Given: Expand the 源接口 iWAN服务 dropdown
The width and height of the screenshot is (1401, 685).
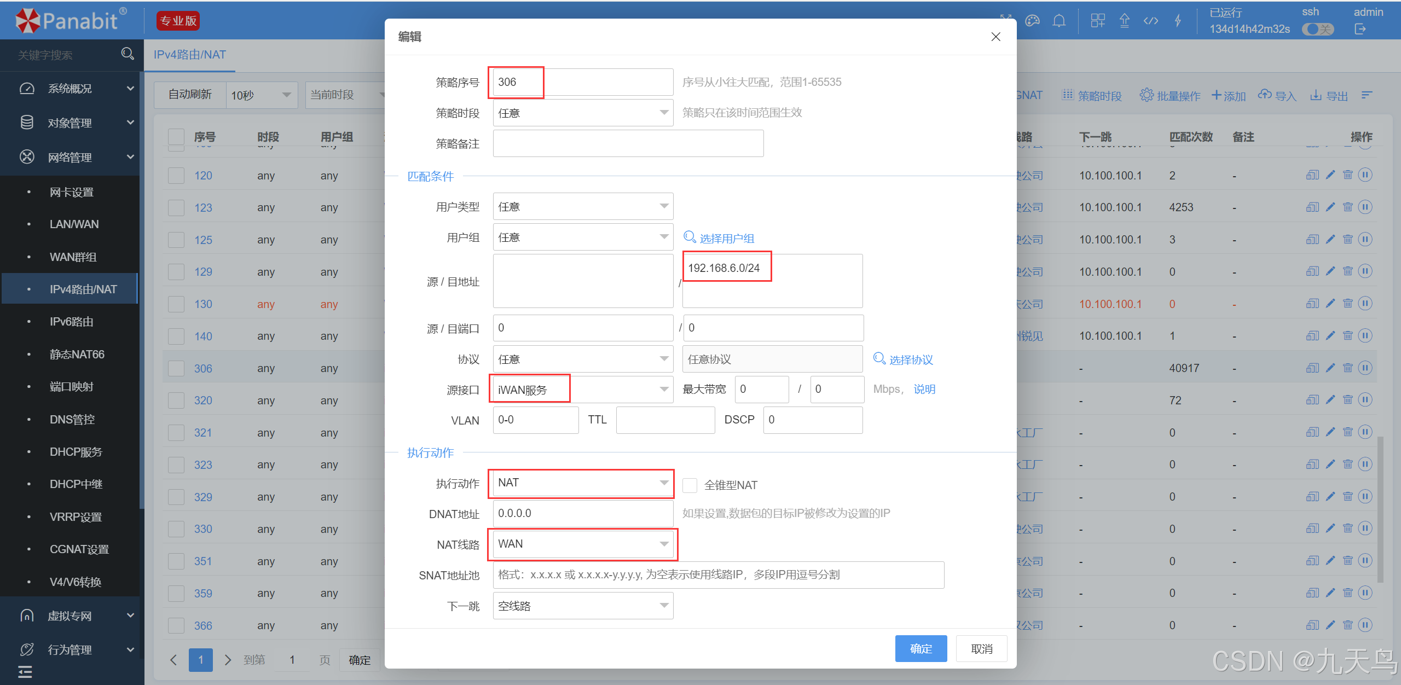Looking at the screenshot, I should click(x=582, y=390).
